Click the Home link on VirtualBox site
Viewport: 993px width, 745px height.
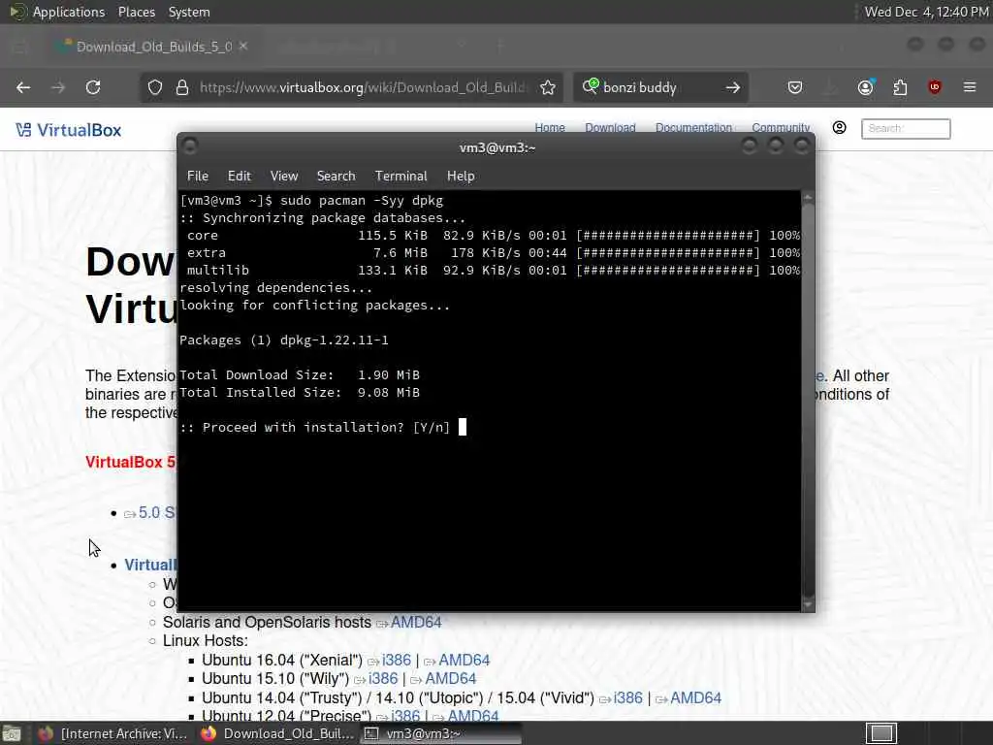tap(549, 127)
